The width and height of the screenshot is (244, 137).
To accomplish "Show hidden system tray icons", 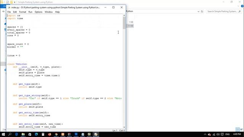I will (x=205, y=134).
